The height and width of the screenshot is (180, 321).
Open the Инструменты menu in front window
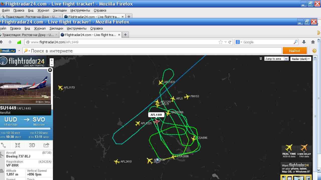coord(76,28)
